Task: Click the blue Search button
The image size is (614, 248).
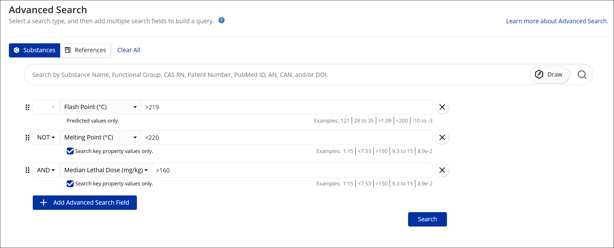Action: pyautogui.click(x=427, y=219)
